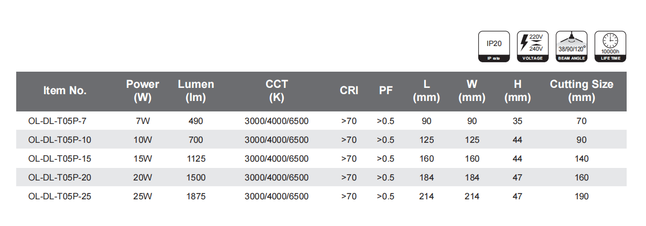This screenshot has width=646, height=226.
Task: Select the Item No. column header
Action: coord(65,91)
